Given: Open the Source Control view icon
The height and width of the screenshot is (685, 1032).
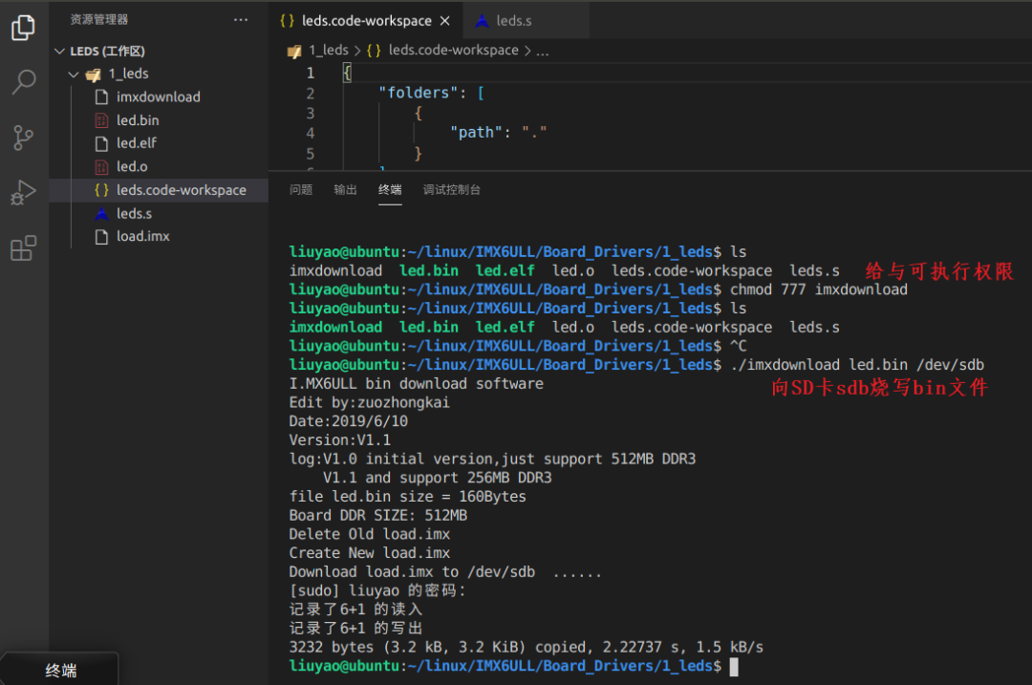Looking at the screenshot, I should (23, 138).
